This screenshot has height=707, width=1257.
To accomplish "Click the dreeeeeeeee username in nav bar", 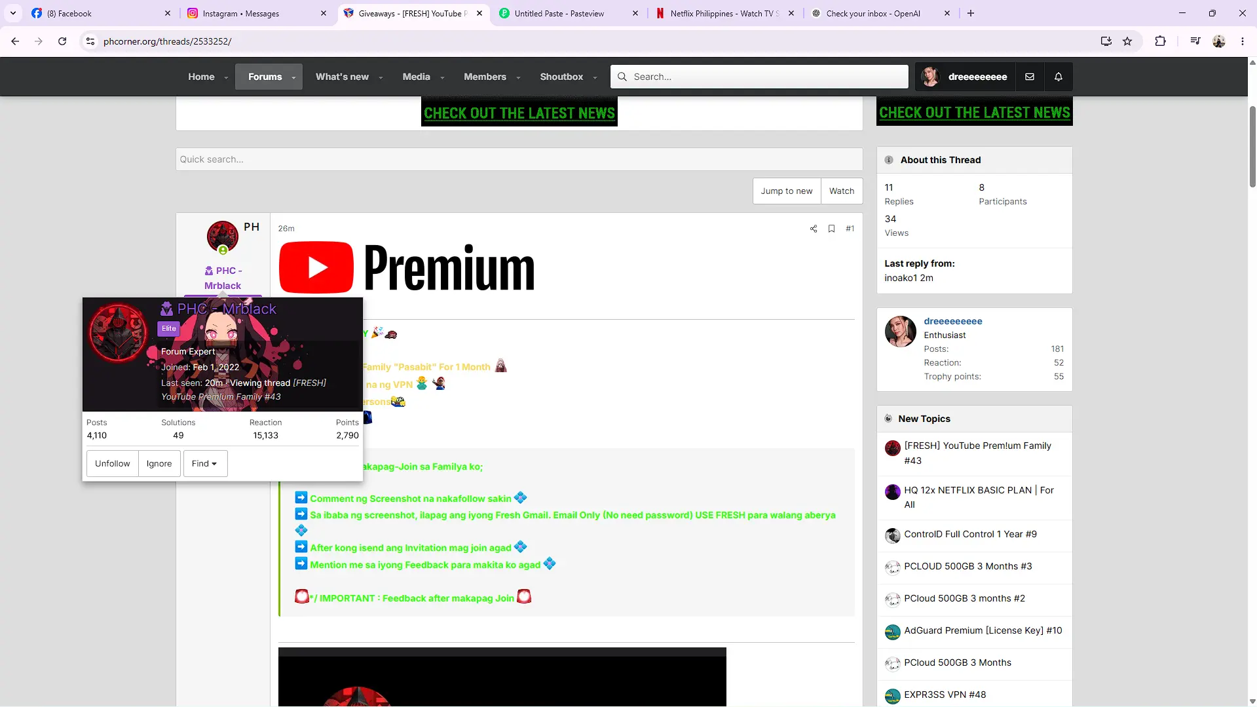I will [x=977, y=77].
